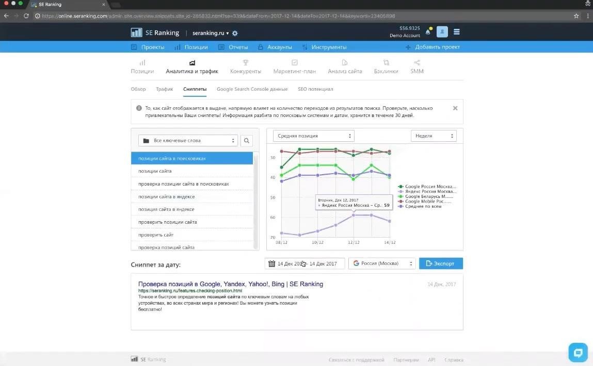Viewport: 593px width, 366px height.
Task: Click the Партнерам footer link
Action: pos(406,360)
